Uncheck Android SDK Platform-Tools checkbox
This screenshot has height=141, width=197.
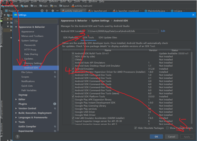click(73, 96)
